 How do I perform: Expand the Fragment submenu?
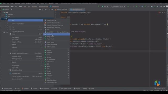tap(57, 52)
